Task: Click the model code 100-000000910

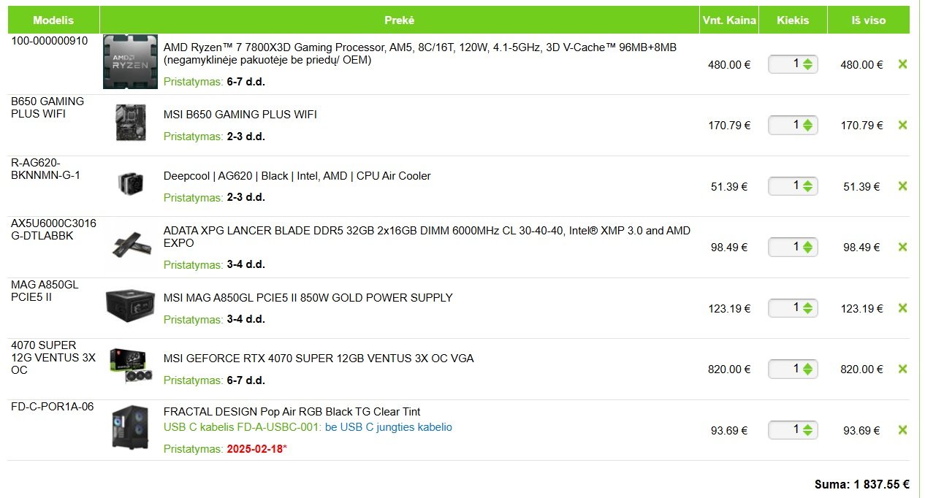Action: 50,41
